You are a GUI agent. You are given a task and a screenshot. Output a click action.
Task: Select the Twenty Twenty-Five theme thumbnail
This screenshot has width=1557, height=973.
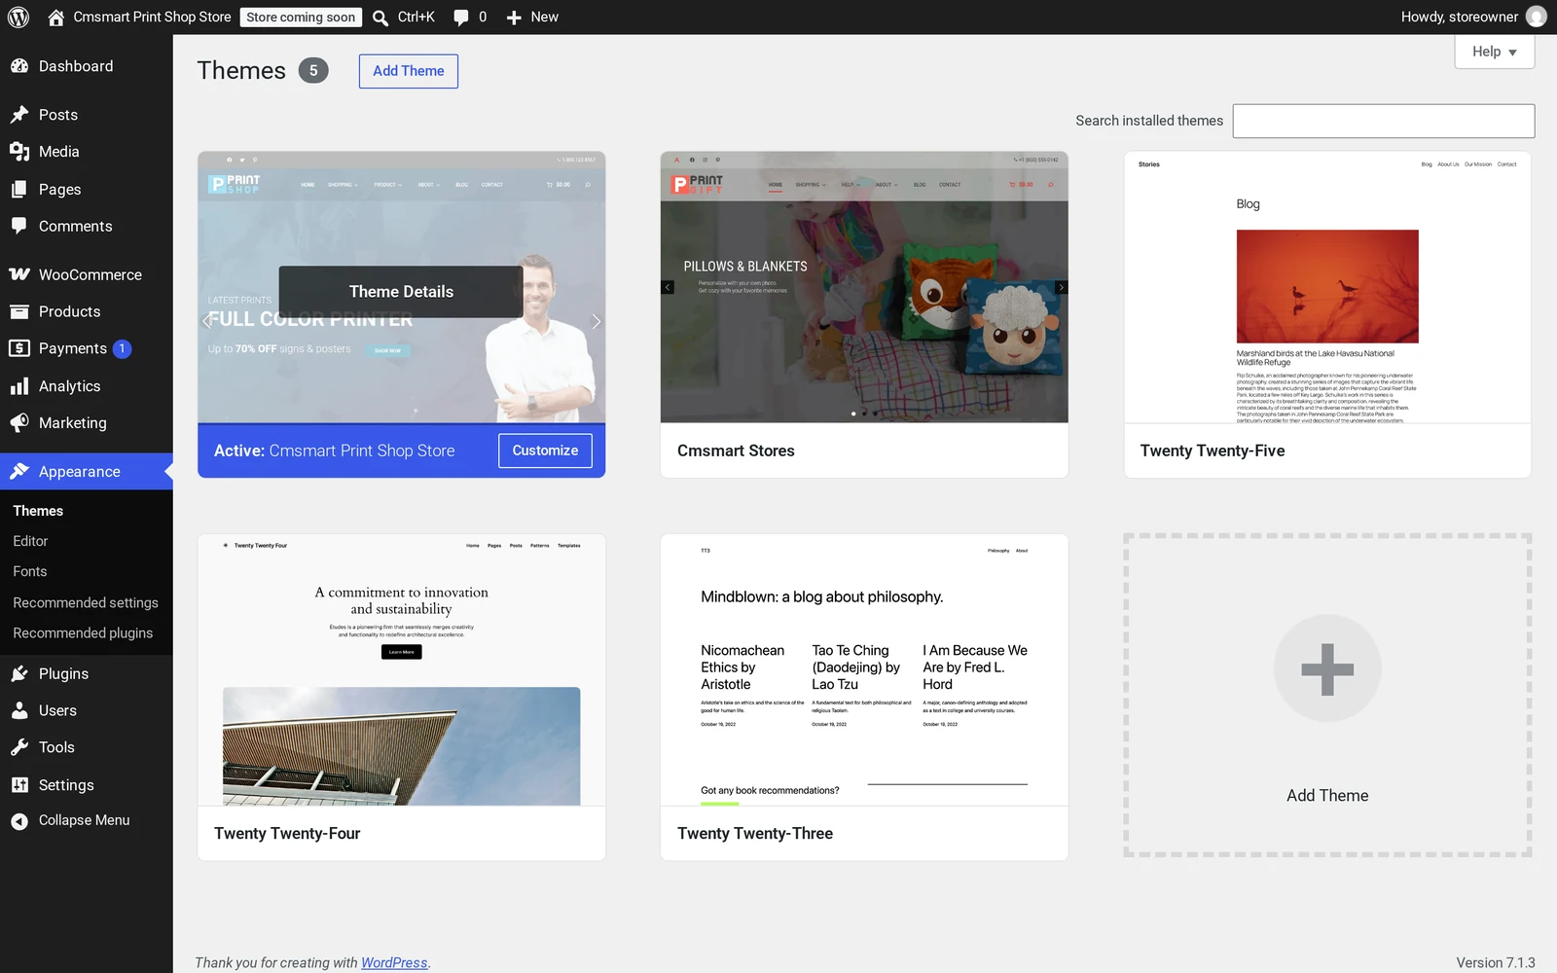click(1327, 287)
